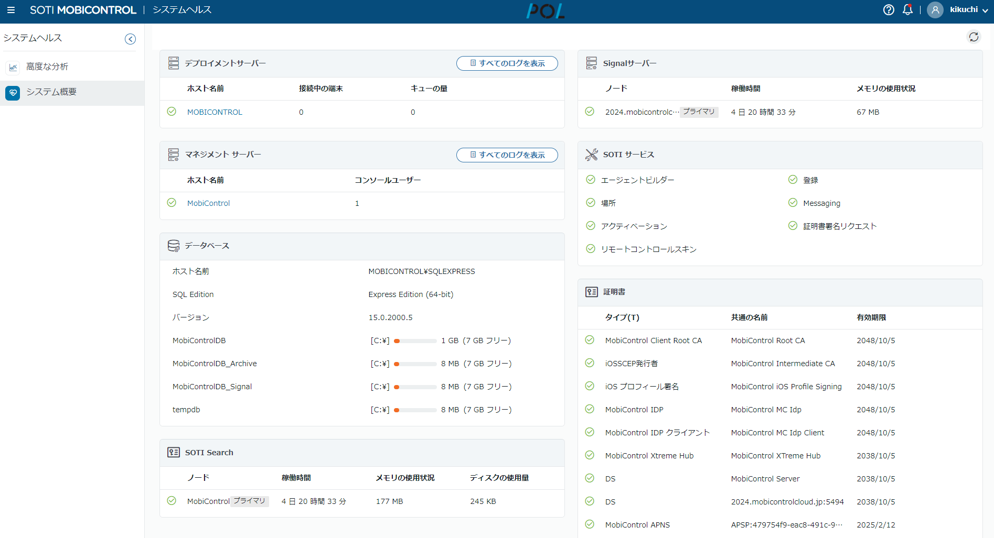The width and height of the screenshot is (994, 538).
Task: Click status icon beside 証明書署名リクエスト
Action: pyautogui.click(x=793, y=226)
